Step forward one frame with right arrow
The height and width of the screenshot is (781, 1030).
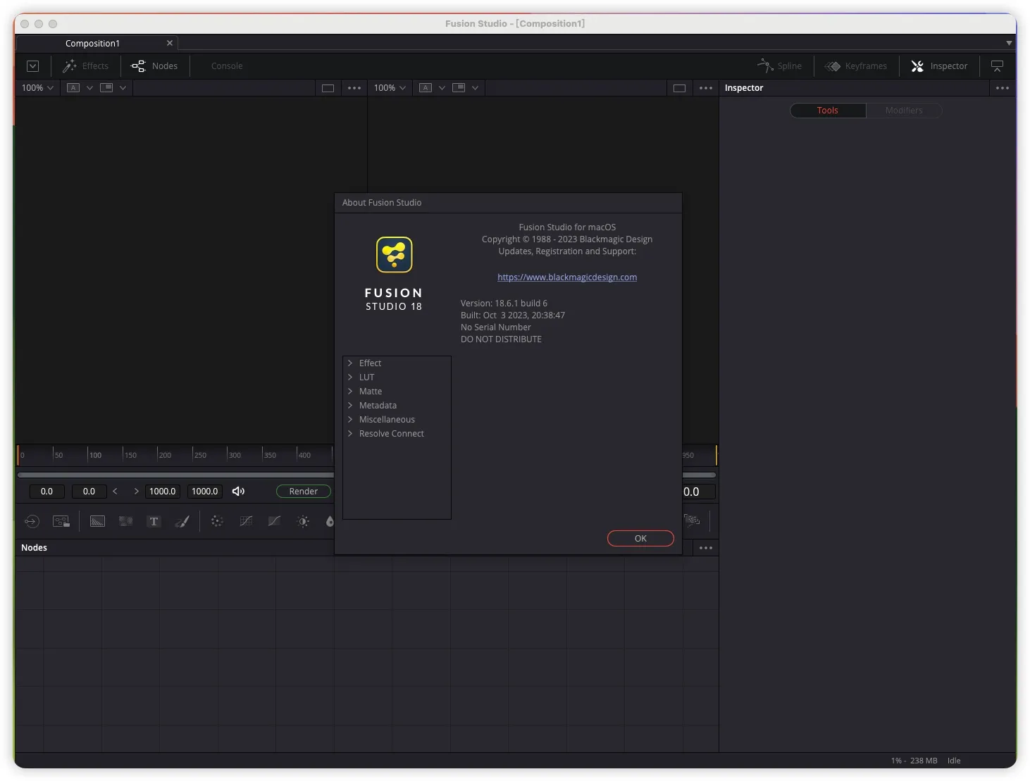pos(136,492)
